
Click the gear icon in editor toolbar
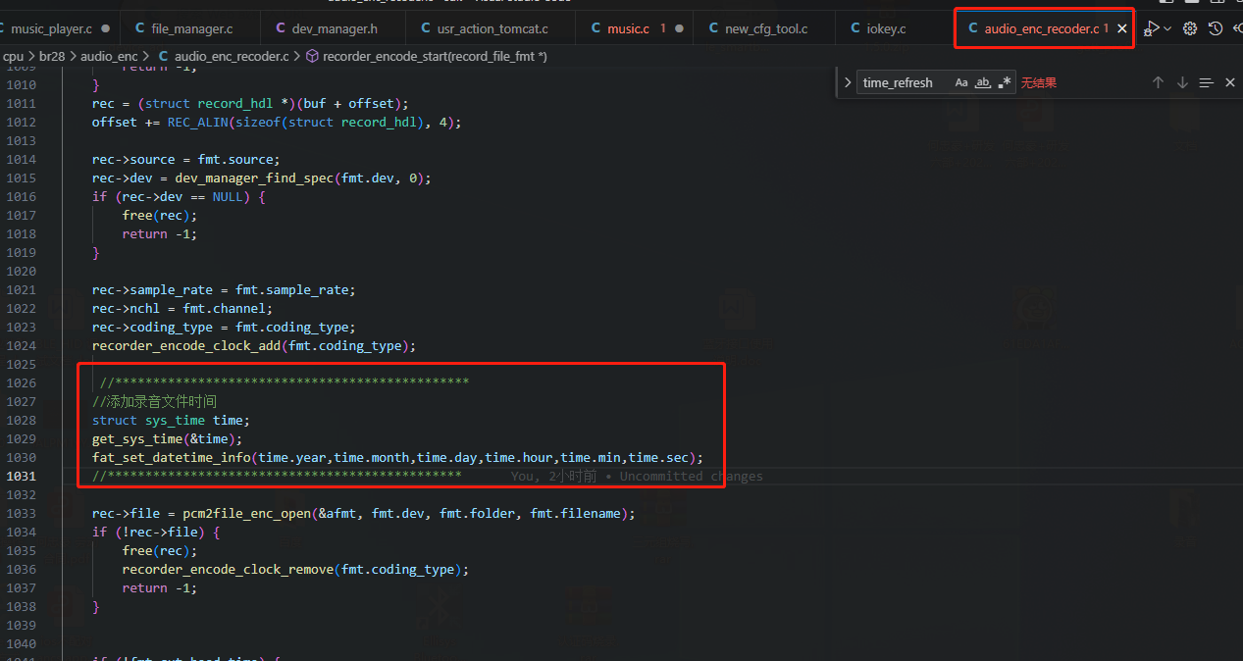click(x=1190, y=28)
